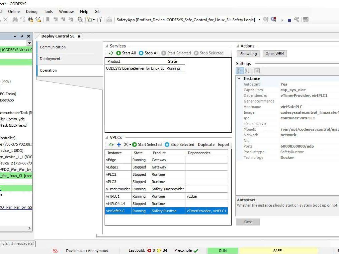
Task: Click the Autostart value Yes
Action: pos(284,84)
